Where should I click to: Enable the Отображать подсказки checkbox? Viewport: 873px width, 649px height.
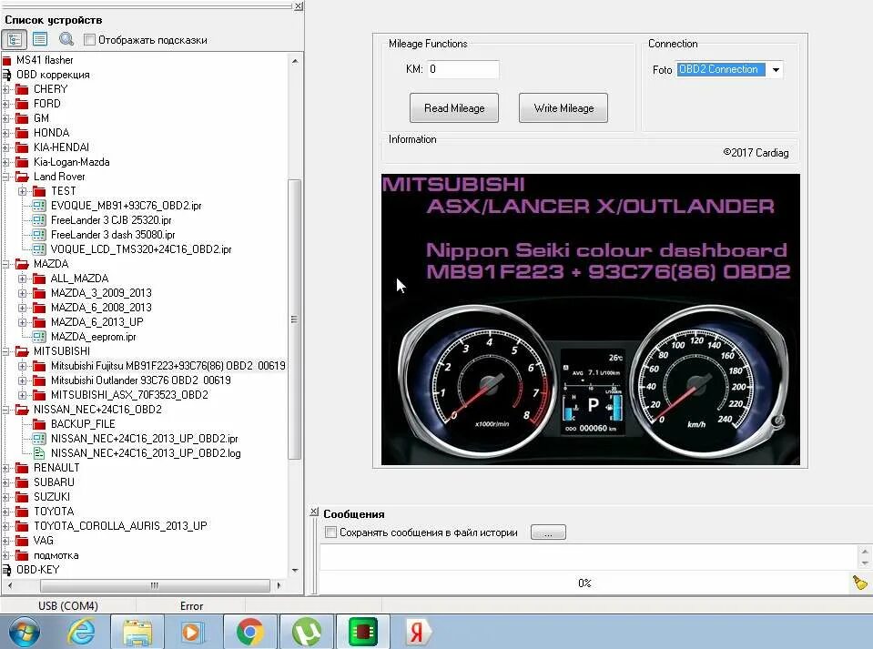point(89,40)
